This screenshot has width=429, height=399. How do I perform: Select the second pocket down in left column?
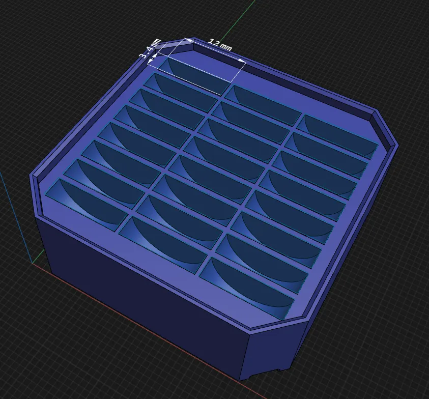tap(181, 93)
